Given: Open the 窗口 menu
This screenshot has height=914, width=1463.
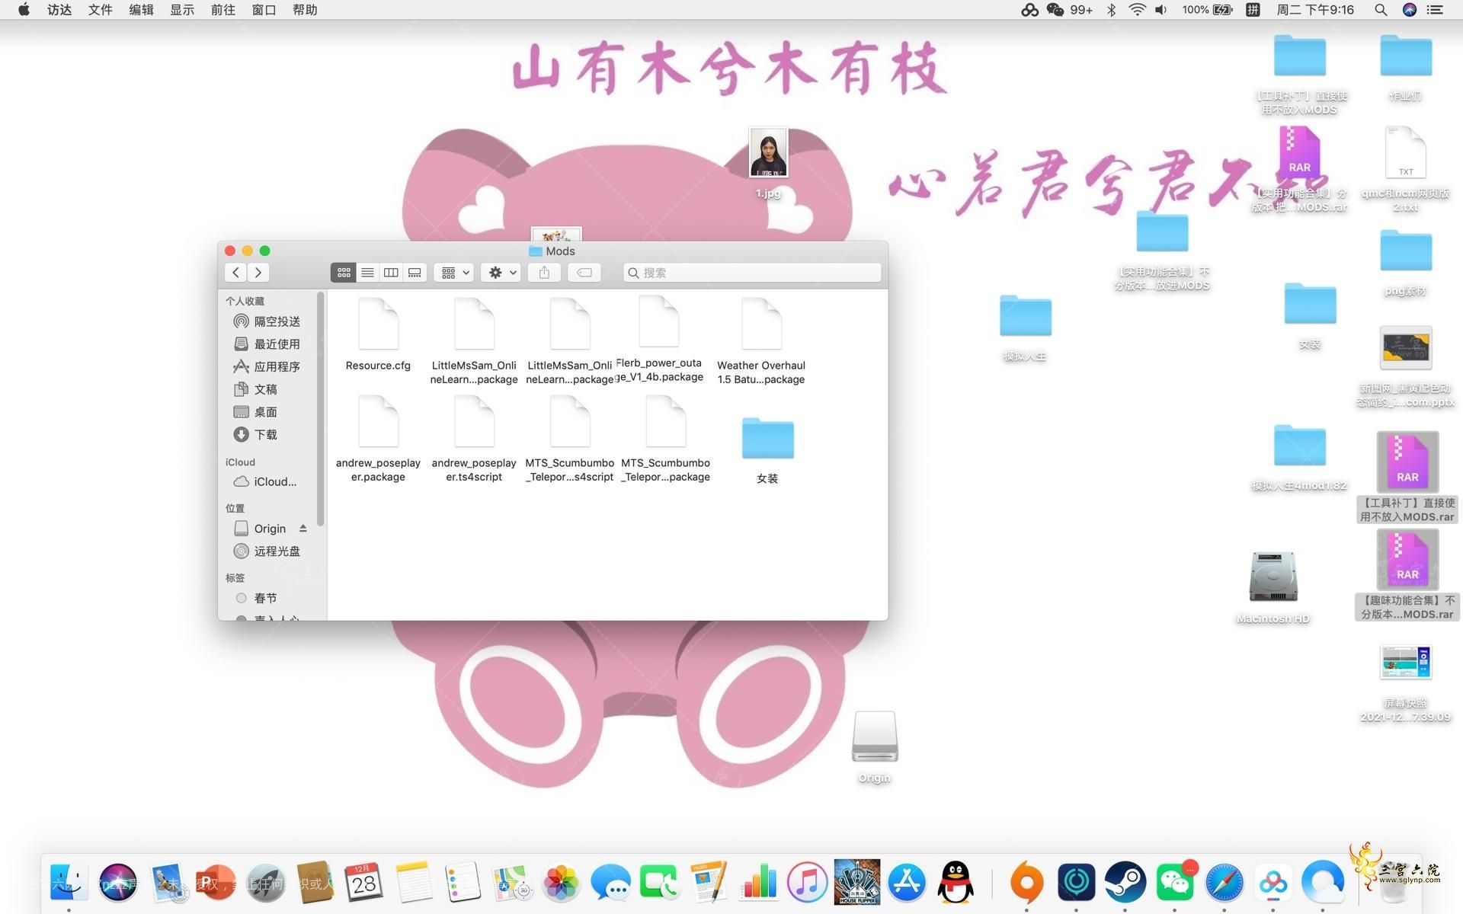Looking at the screenshot, I should pos(264,10).
